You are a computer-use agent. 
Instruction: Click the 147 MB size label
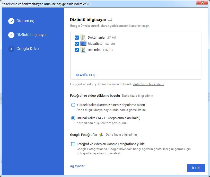pos(110,44)
